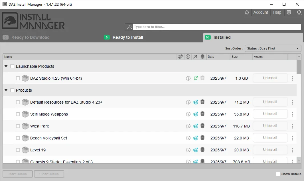Click Smart Content icon for West Park
Viewport: 304px width, 181px height.
click(x=196, y=126)
